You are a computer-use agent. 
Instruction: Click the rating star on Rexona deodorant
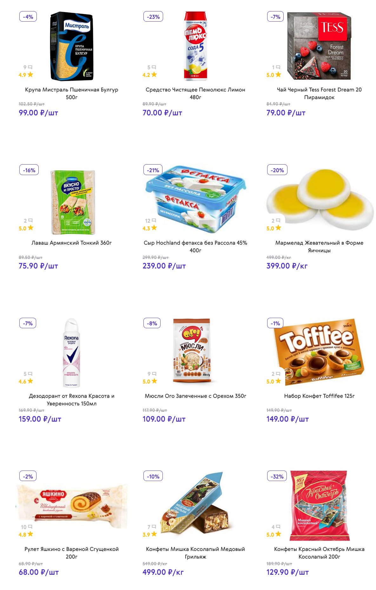(30, 381)
